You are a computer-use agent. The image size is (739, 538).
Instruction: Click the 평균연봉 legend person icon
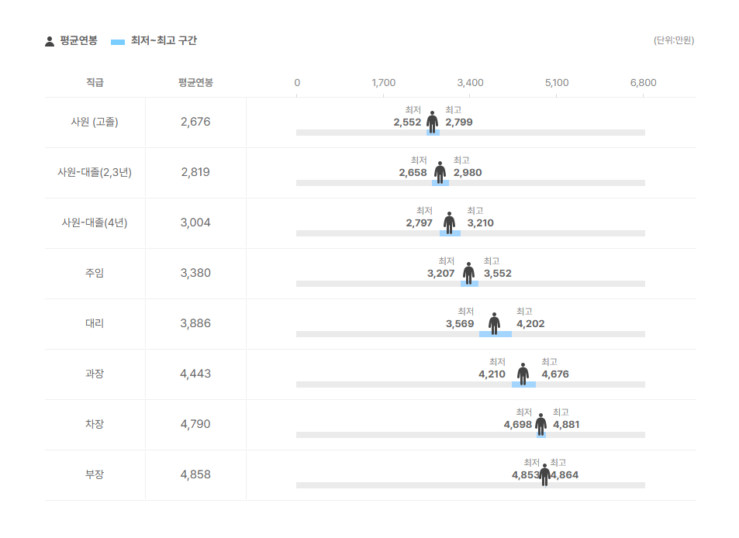point(50,41)
